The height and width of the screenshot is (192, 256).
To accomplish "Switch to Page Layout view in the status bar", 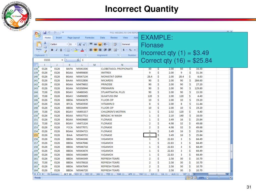I will (192, 178).
